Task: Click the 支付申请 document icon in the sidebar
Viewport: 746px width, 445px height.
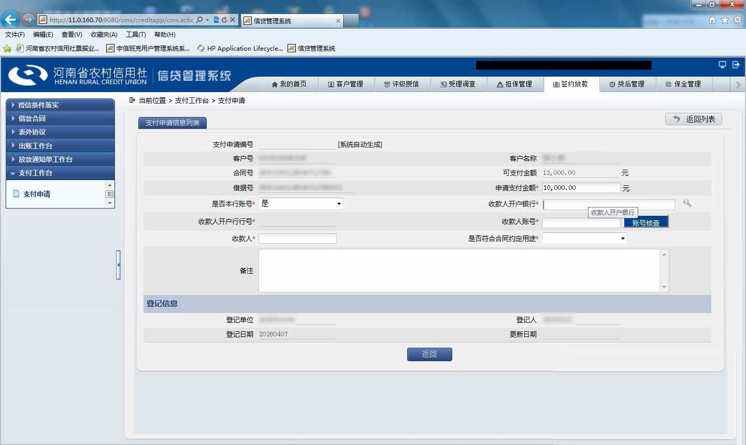Action: [x=16, y=194]
